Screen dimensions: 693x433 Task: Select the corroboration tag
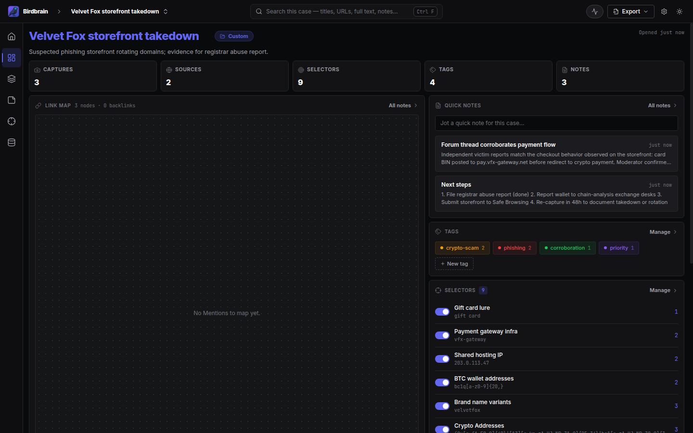567,248
